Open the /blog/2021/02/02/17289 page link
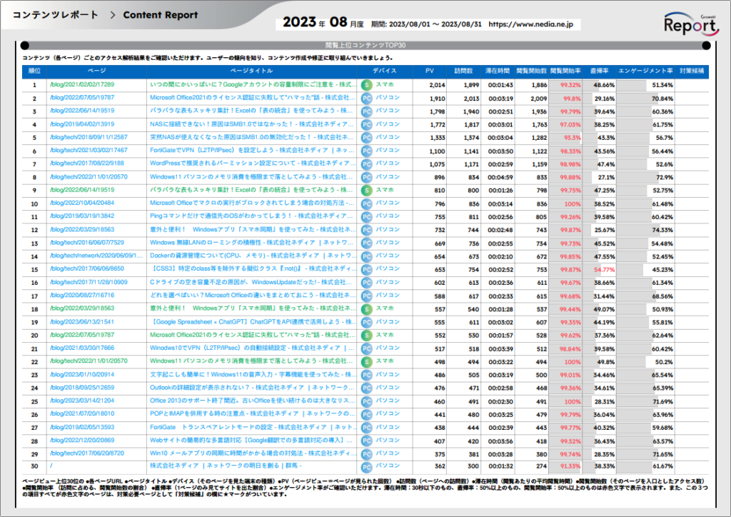 pyautogui.click(x=81, y=85)
